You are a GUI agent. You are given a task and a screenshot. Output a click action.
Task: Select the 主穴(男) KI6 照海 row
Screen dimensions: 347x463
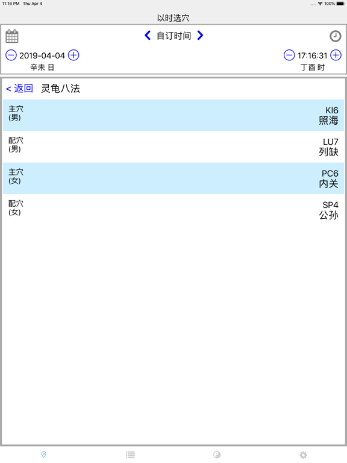(173, 115)
